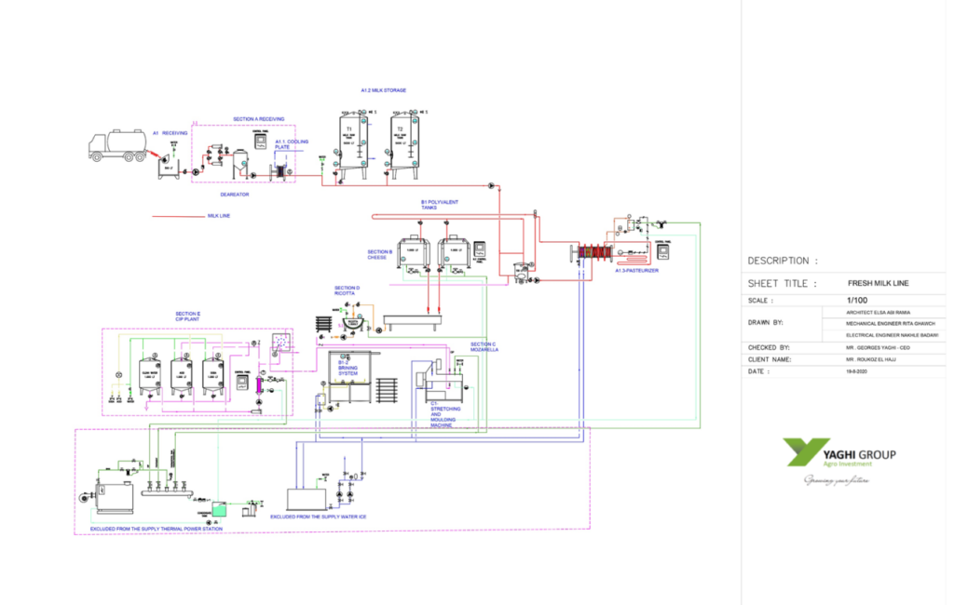Viewport: 954px width, 605px height.
Task: Select the SECTION E CIP PLANT label
Action: coord(187,316)
